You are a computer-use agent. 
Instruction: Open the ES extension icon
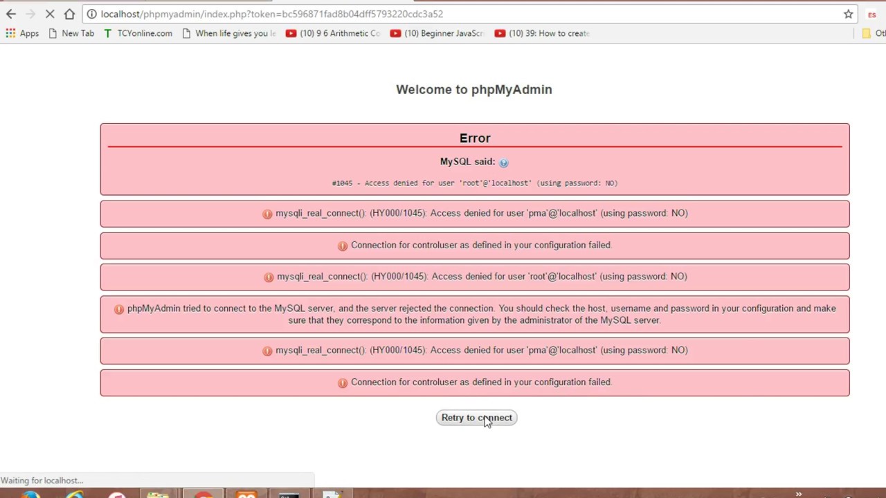[x=871, y=15]
